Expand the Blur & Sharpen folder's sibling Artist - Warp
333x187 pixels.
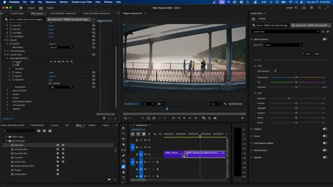(x=6, y=137)
